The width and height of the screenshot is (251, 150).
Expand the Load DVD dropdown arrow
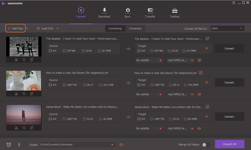58,29
